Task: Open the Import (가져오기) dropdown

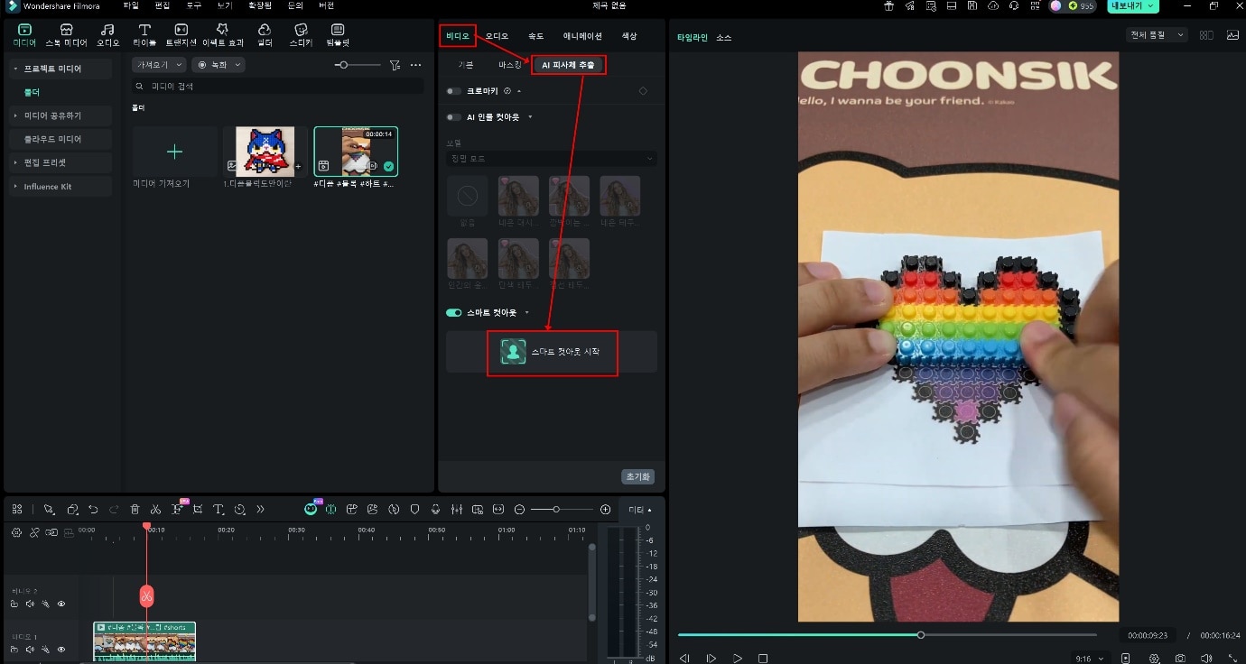Action: point(159,65)
